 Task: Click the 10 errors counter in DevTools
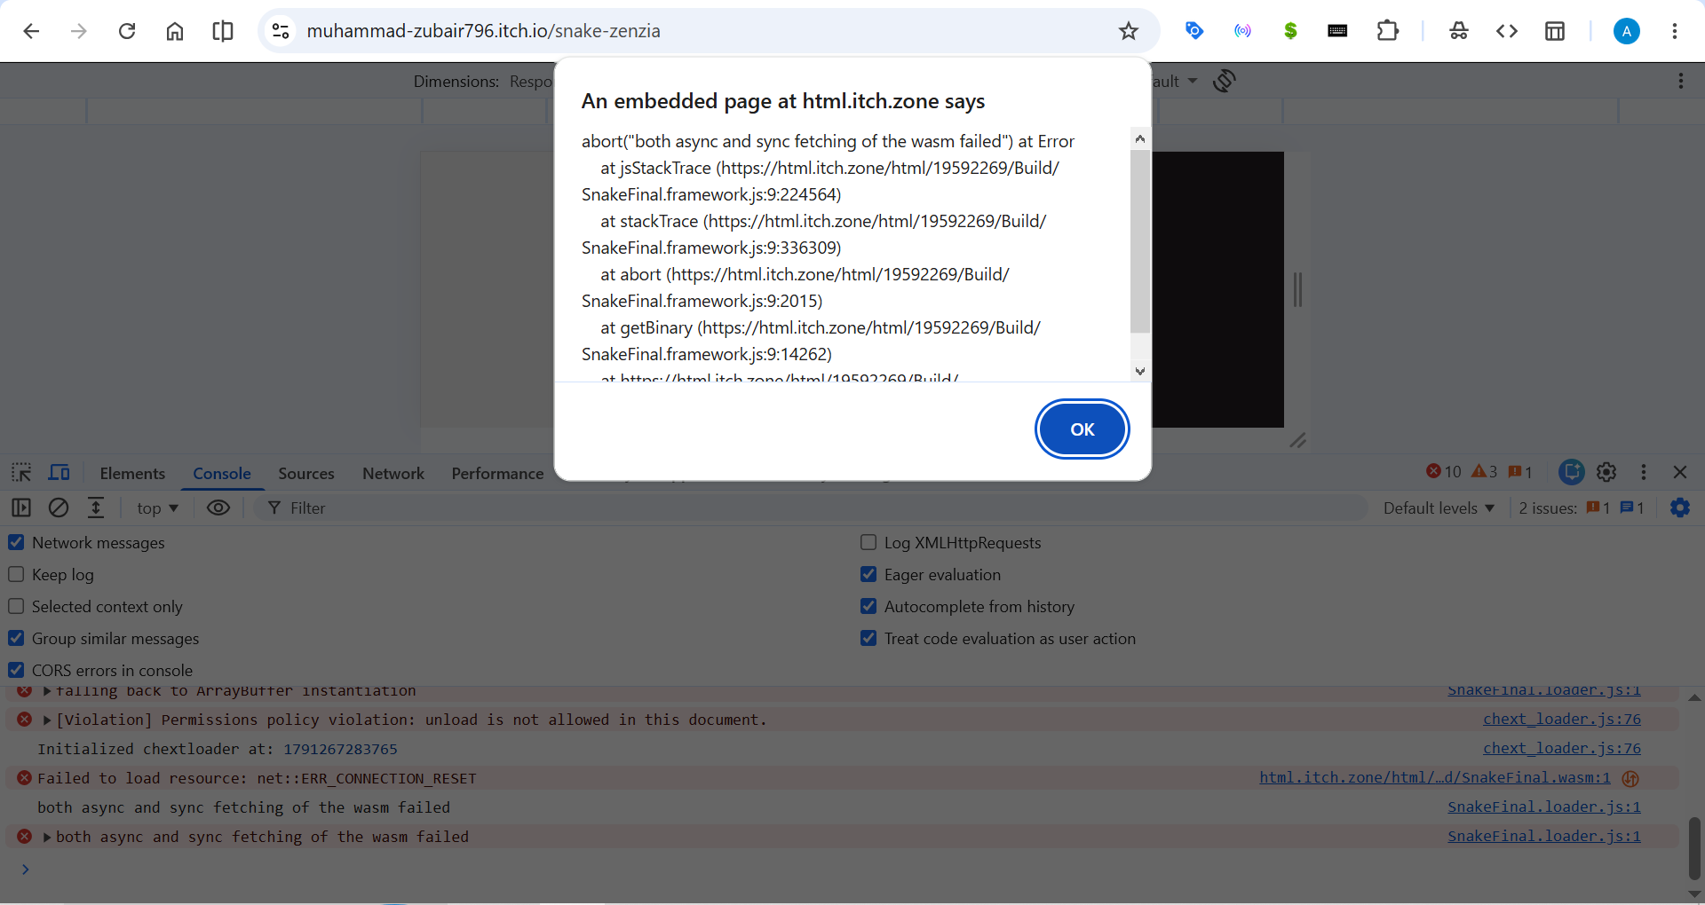1444,472
